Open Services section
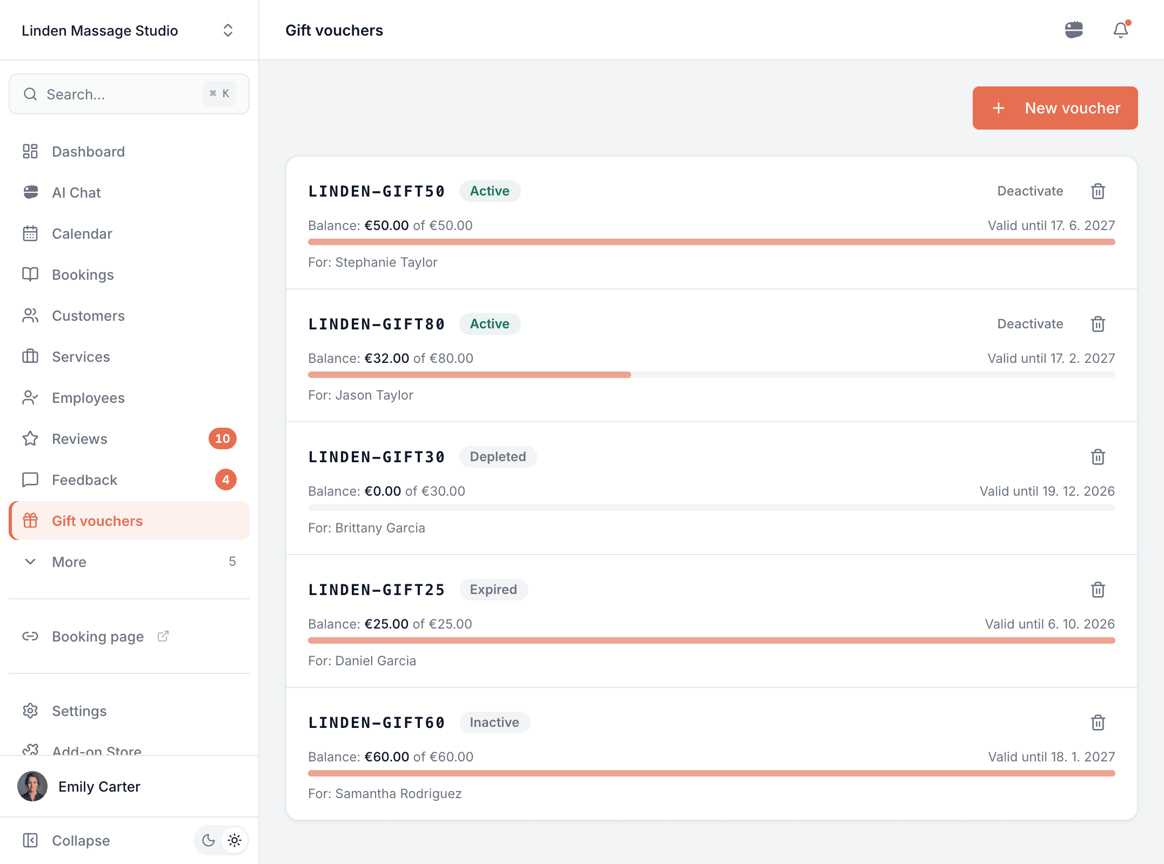The width and height of the screenshot is (1164, 864). click(x=129, y=356)
